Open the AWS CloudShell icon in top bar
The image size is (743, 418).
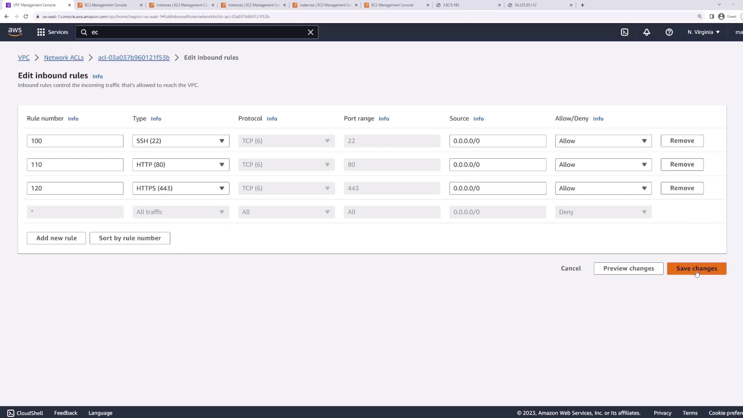tap(625, 32)
